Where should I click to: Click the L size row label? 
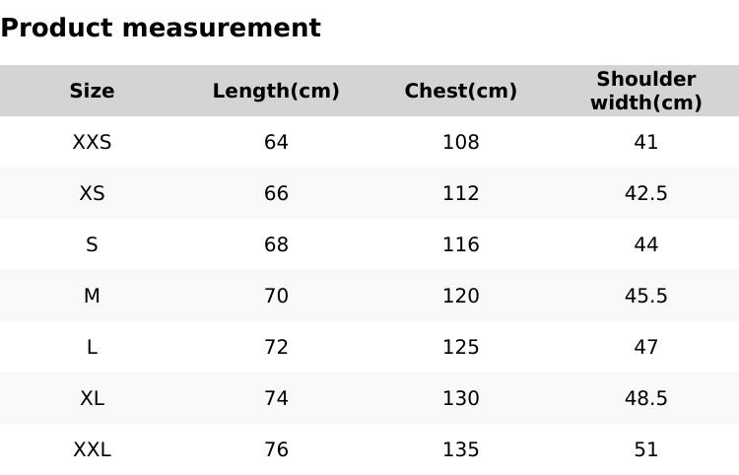pyautogui.click(x=92, y=347)
